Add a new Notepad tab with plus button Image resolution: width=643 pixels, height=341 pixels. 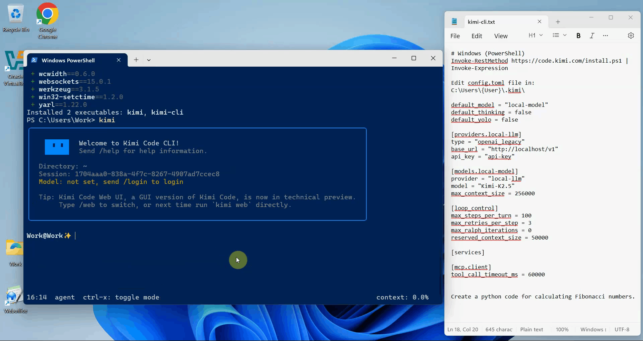tap(557, 22)
